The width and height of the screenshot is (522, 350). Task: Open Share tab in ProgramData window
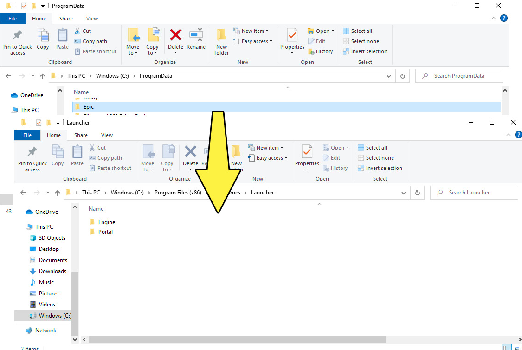(66, 19)
